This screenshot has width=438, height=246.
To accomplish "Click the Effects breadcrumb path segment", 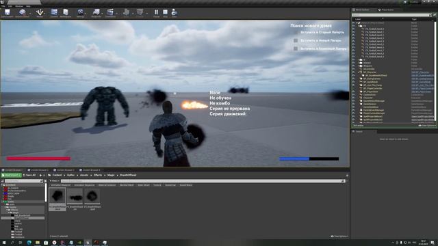I will tap(98, 175).
